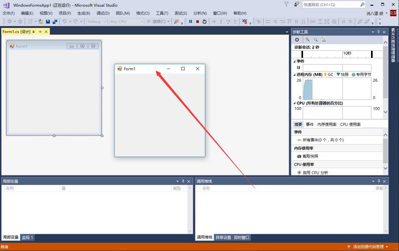This screenshot has height=251, width=399.
Task: Click 截取快照 link
Action: pos(310,156)
